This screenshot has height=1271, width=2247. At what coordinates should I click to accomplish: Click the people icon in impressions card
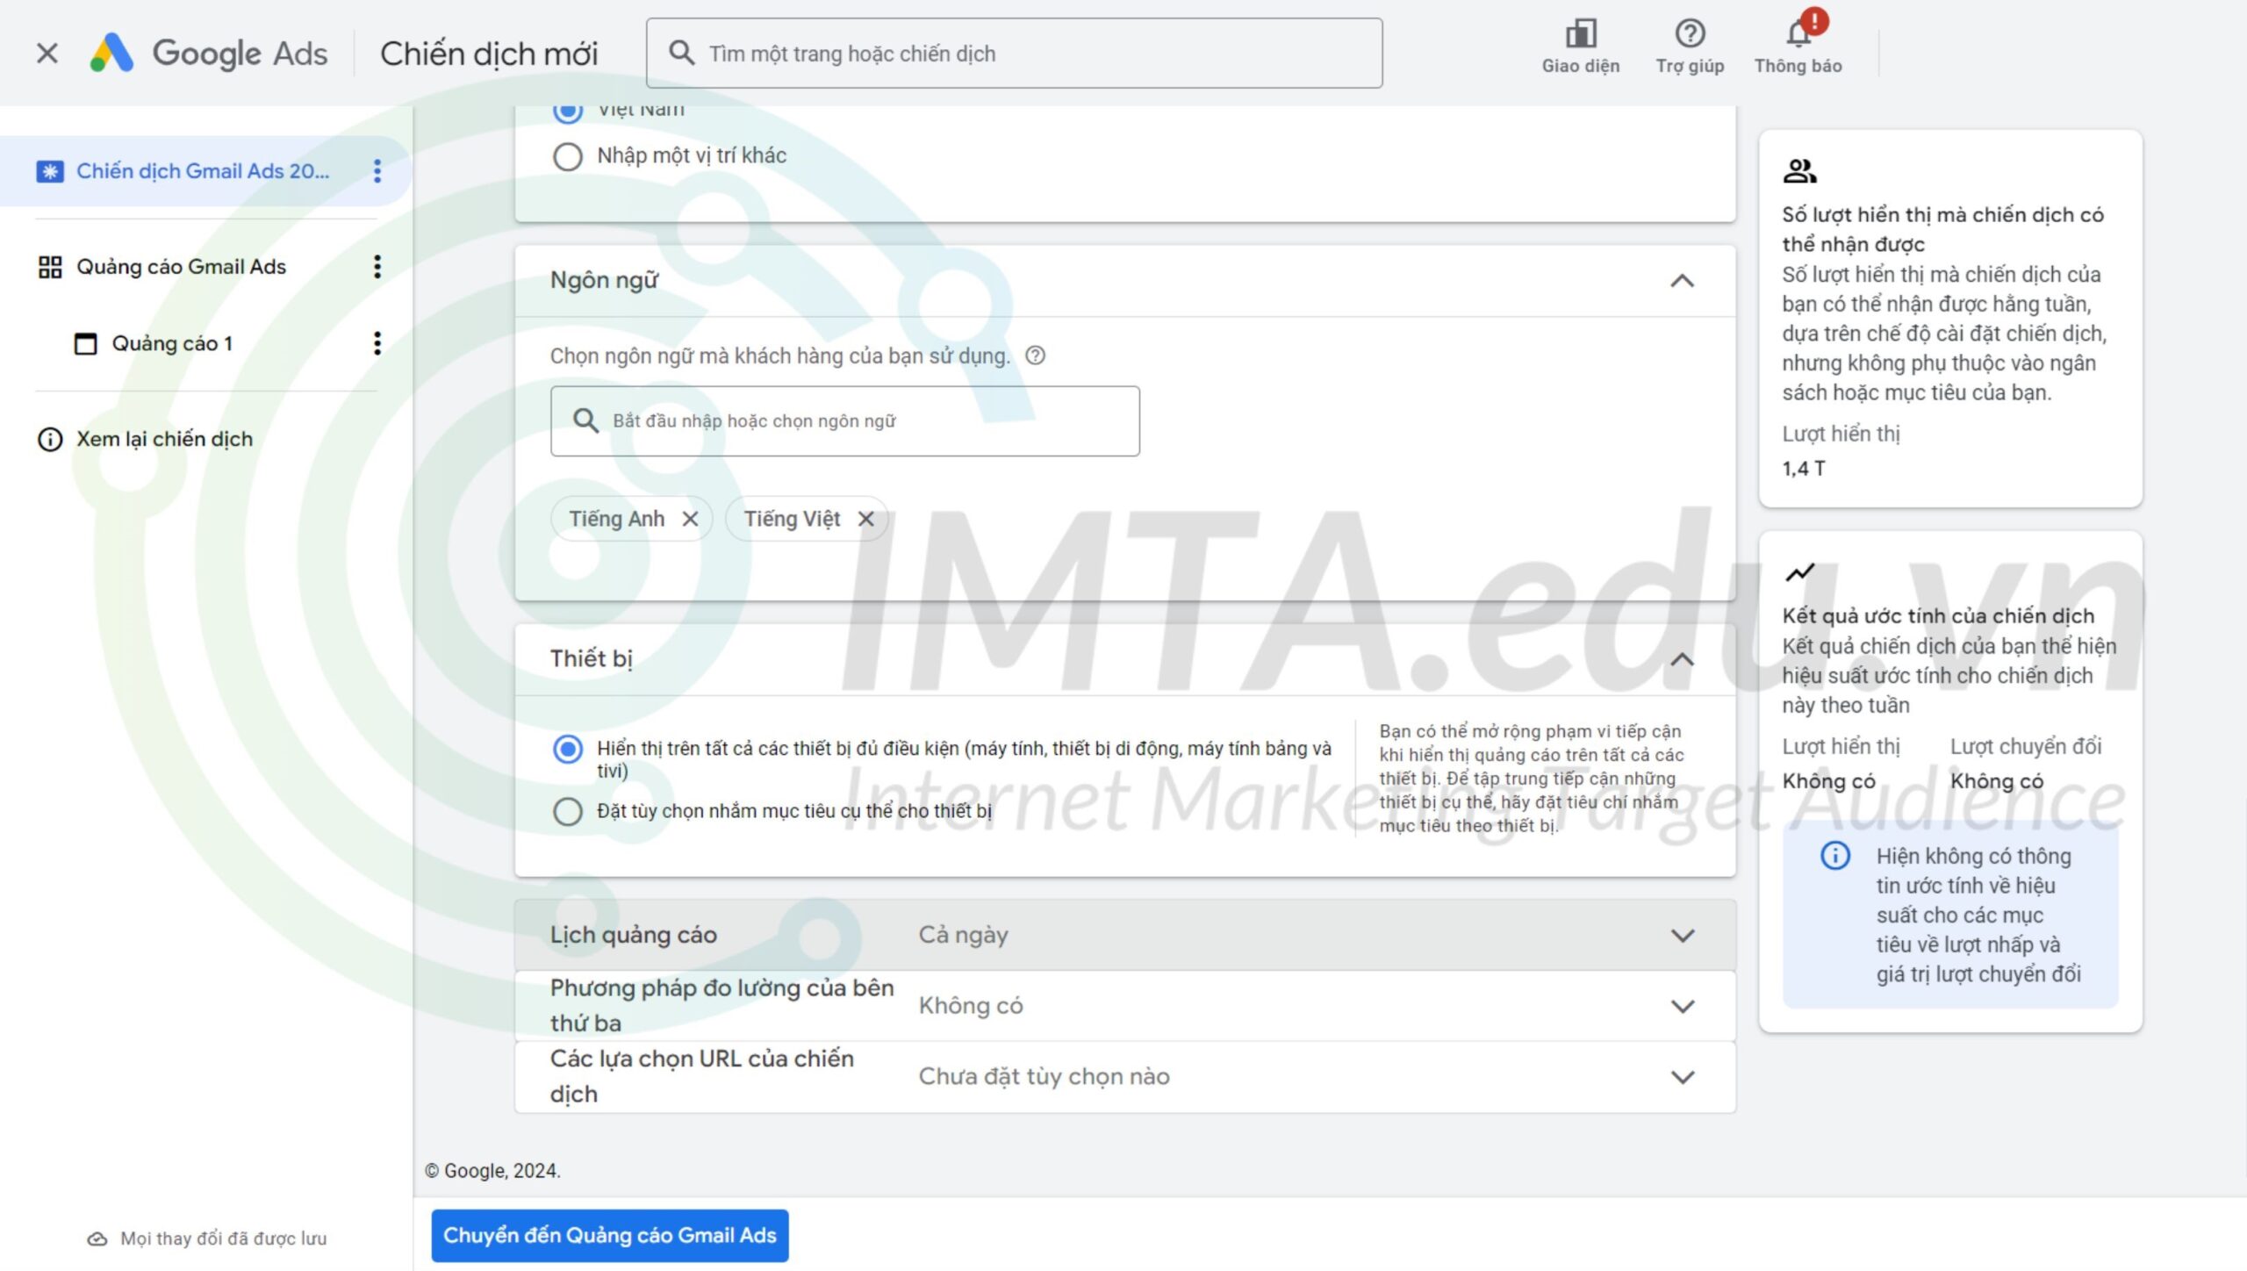point(1799,171)
